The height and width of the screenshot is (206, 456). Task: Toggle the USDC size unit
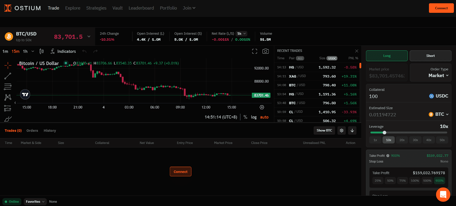tap(332, 58)
